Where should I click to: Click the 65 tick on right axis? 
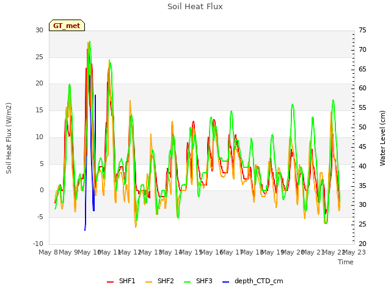click(362, 69)
